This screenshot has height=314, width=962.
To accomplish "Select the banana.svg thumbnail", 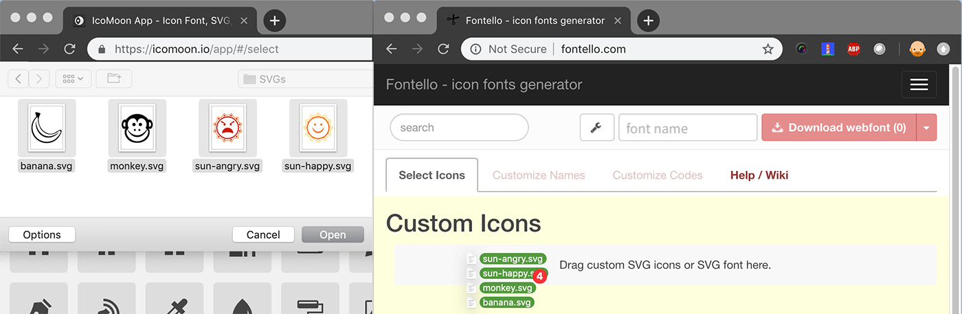I will coord(47,128).
